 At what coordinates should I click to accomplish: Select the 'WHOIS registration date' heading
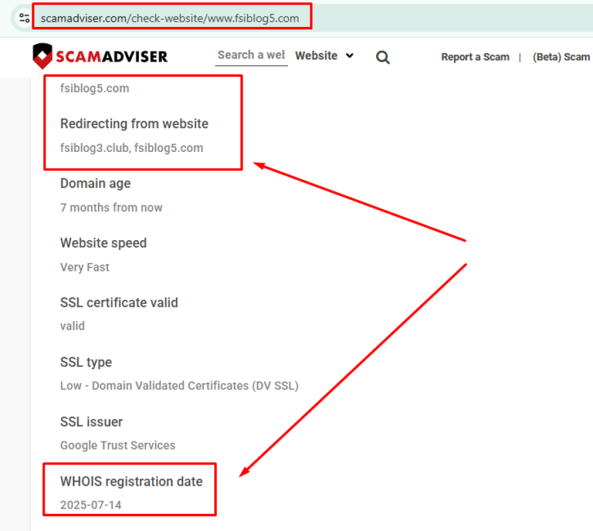pos(131,482)
